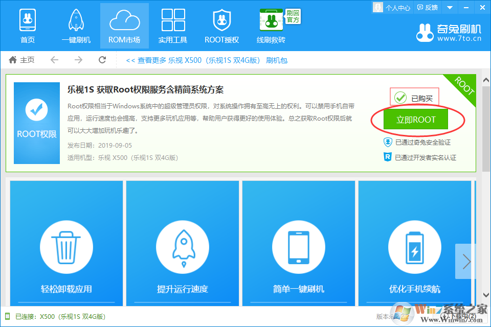Click the 已连接: X500 status text
The width and height of the screenshot is (491, 327).
tap(60, 317)
